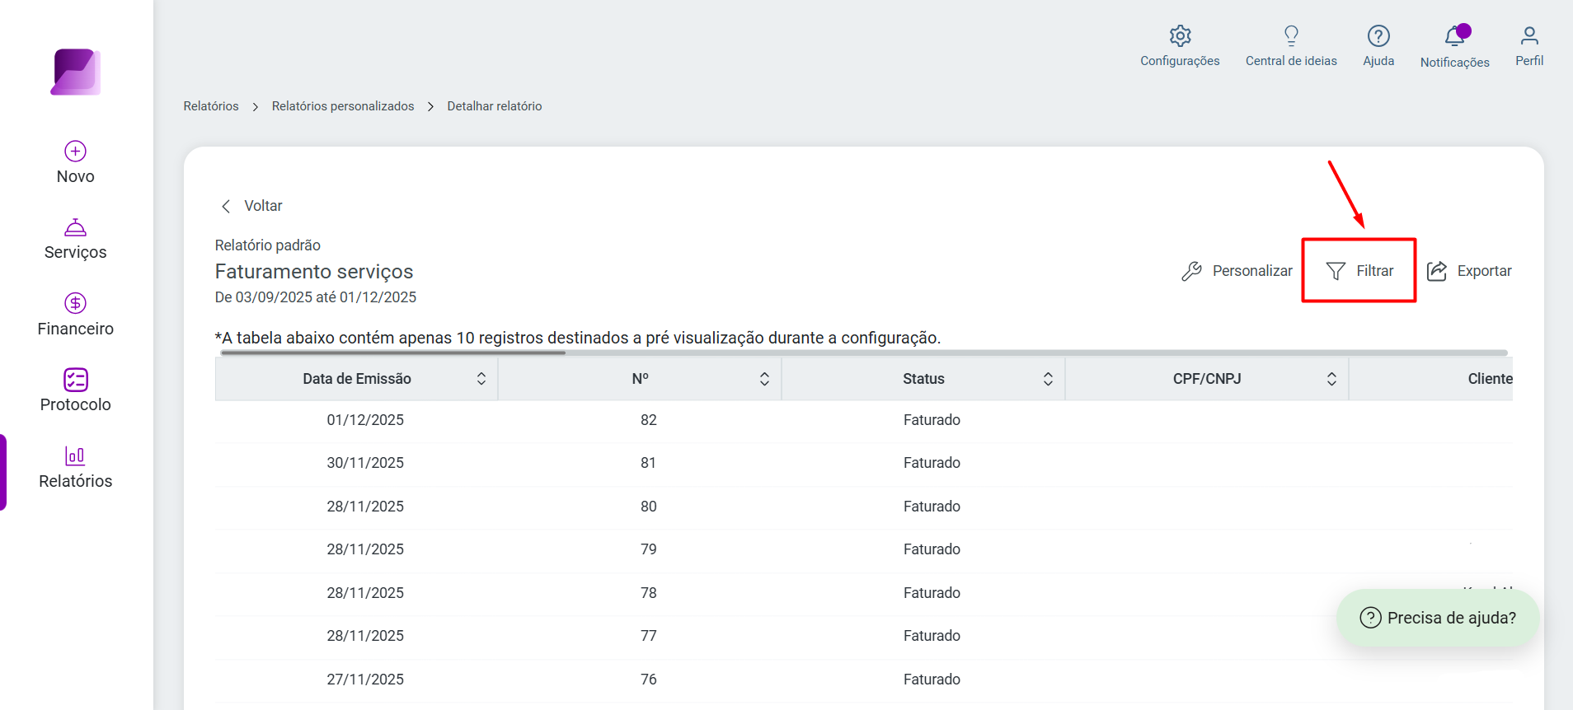This screenshot has height=710, width=1573.
Task: Click record number 76 cell
Action: tap(649, 680)
